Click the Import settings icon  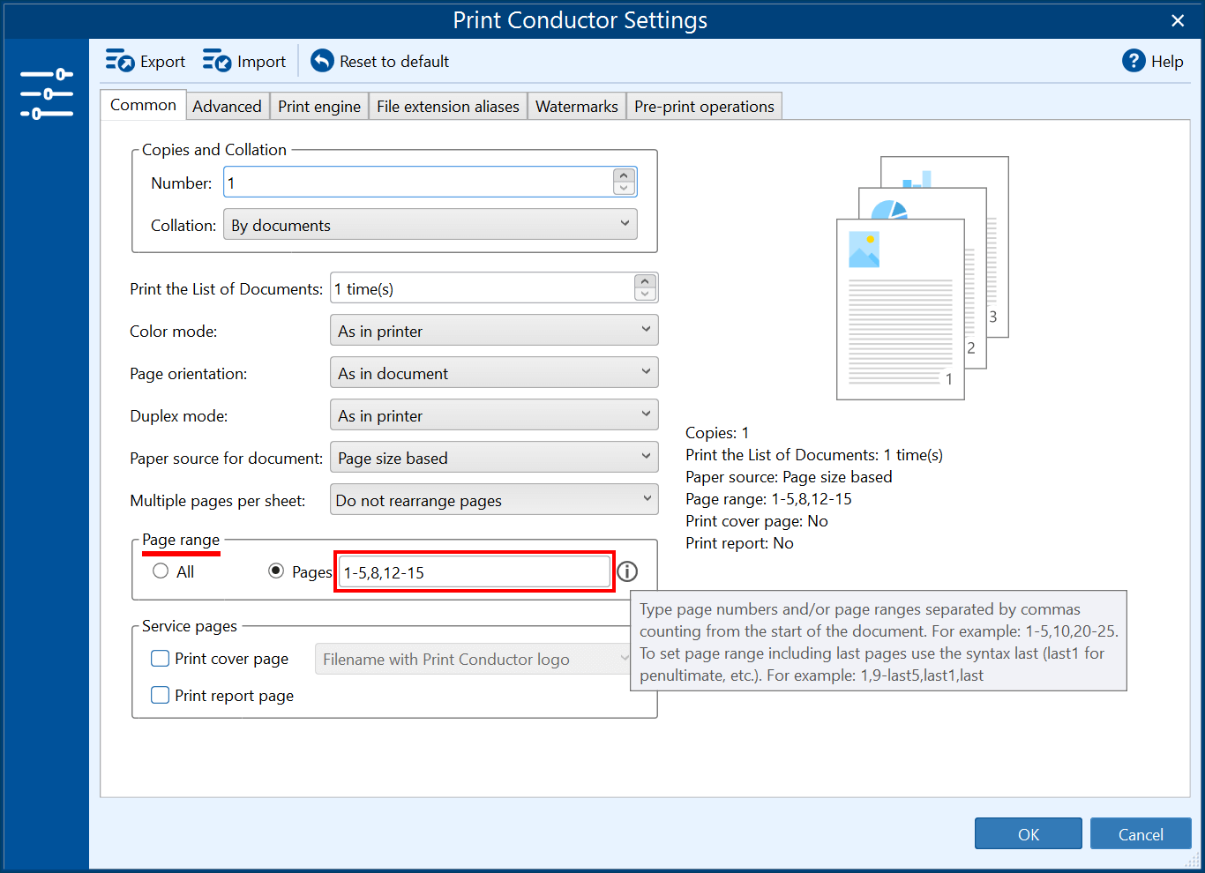pos(217,61)
